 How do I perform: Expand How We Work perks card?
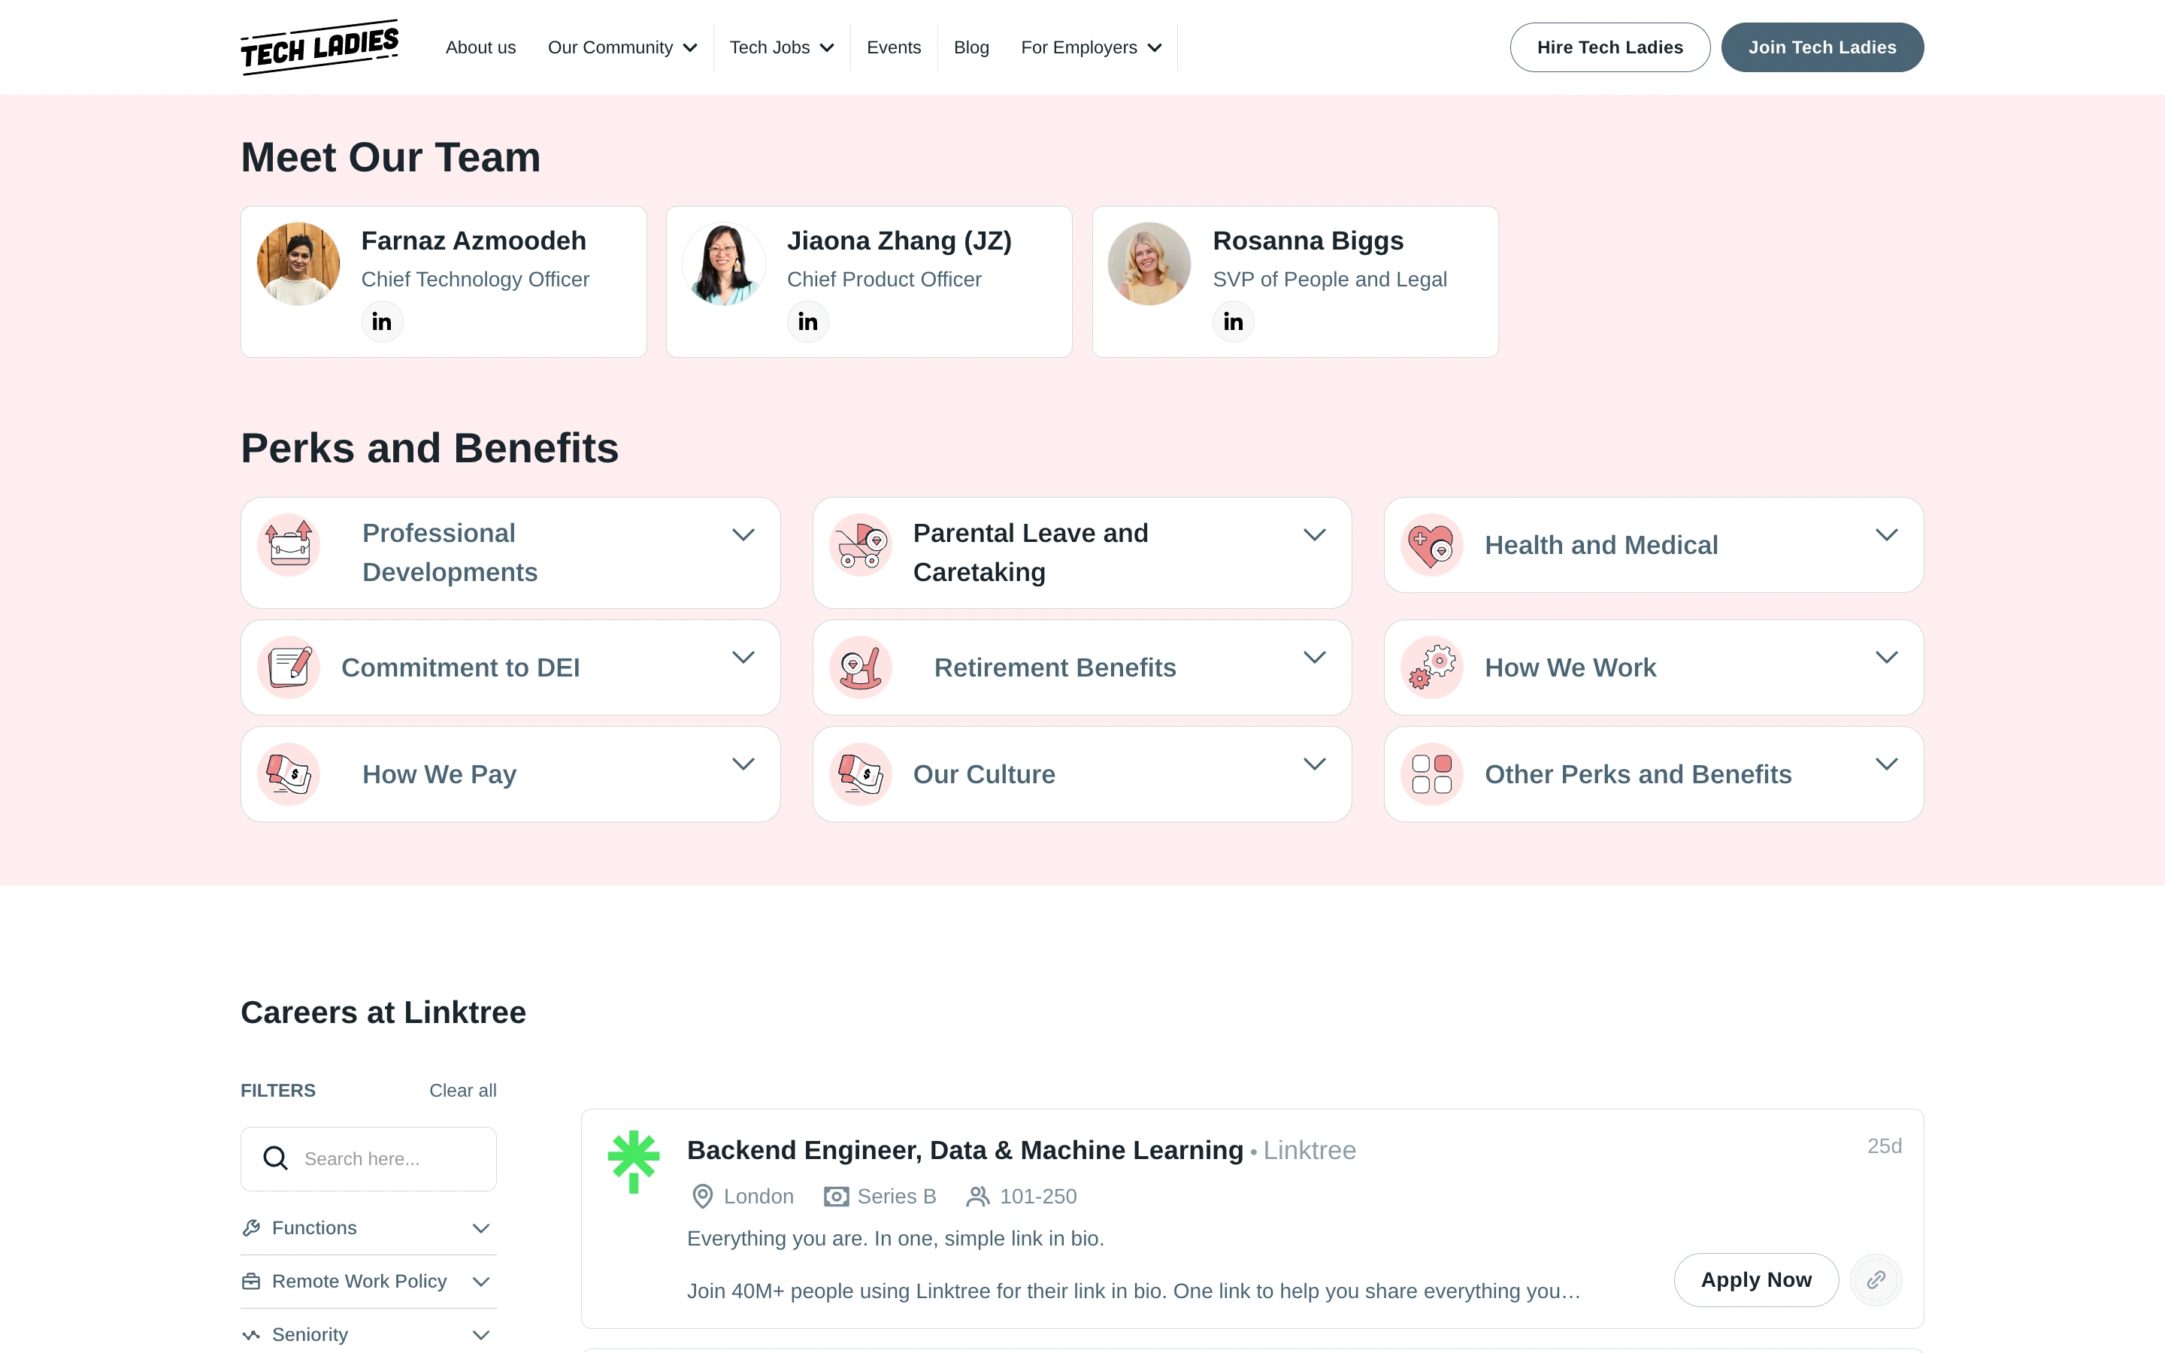tap(1886, 658)
